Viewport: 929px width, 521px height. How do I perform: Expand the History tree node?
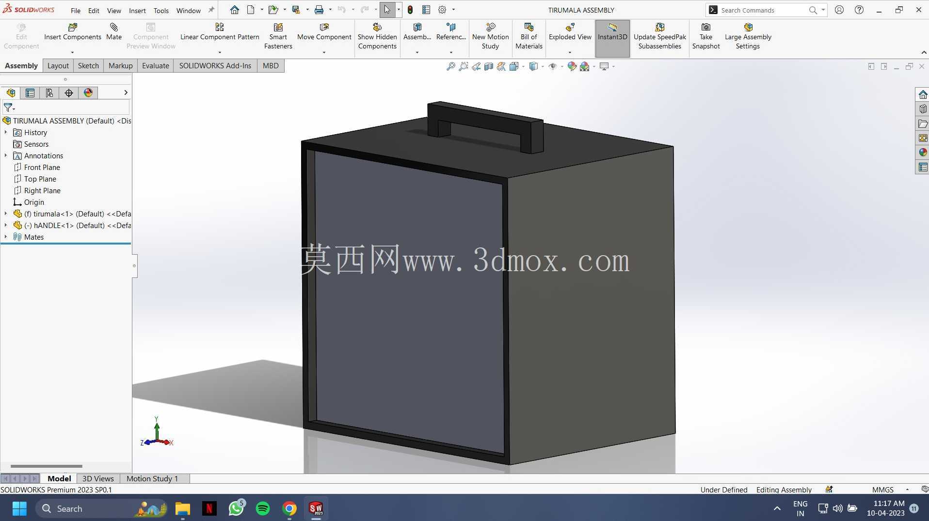pyautogui.click(x=6, y=132)
